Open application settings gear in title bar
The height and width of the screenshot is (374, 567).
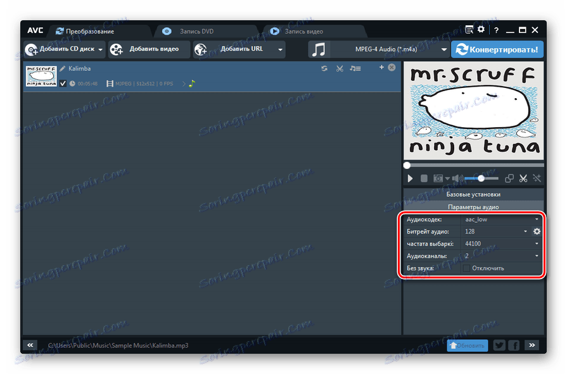coord(481,30)
